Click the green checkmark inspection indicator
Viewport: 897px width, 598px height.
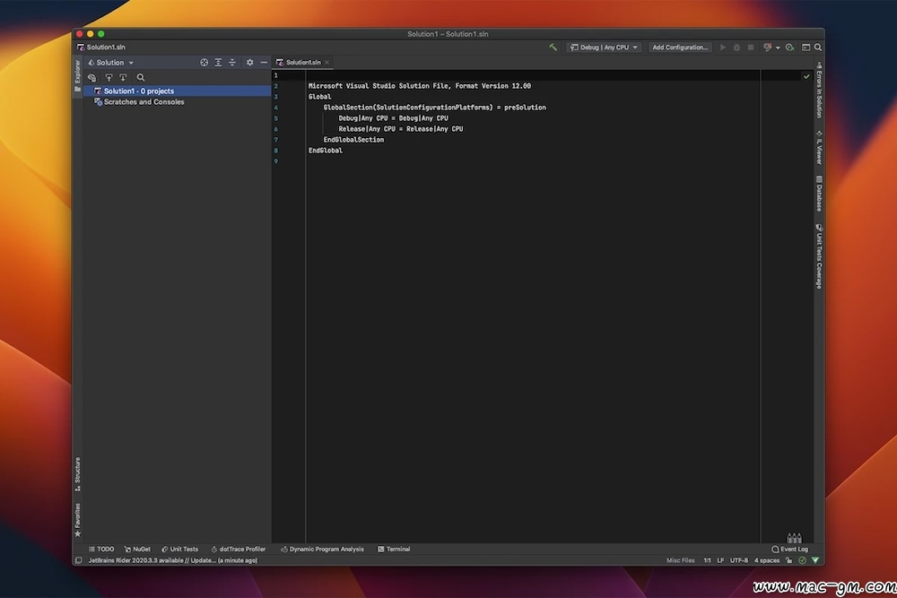[x=806, y=76]
